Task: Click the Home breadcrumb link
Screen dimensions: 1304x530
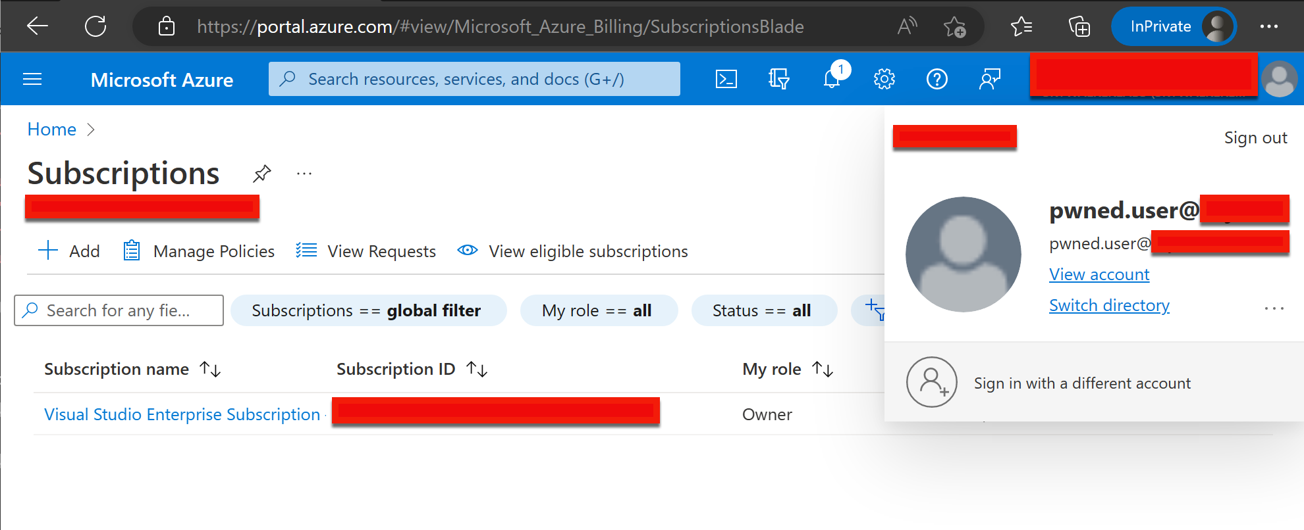Action: pos(52,130)
